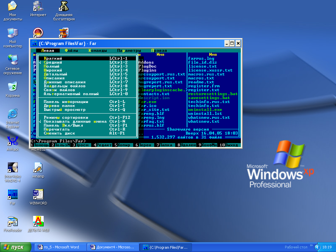Viewport: 336px width, 252px height.
Task: Open the ДЕЛЬТА WEB desktop shortcut
Action: point(38,224)
